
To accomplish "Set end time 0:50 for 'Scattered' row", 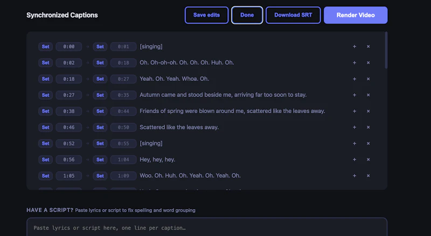I will (x=100, y=127).
